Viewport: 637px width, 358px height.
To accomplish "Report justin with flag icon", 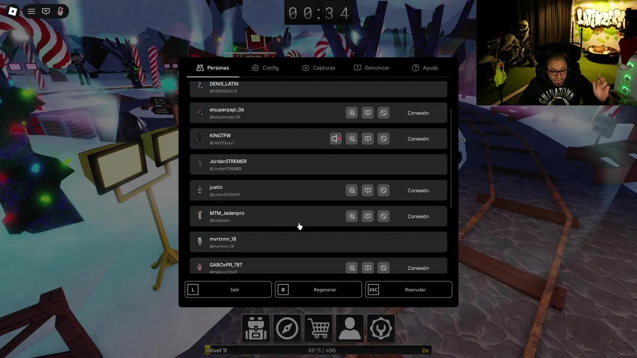I will click(368, 190).
